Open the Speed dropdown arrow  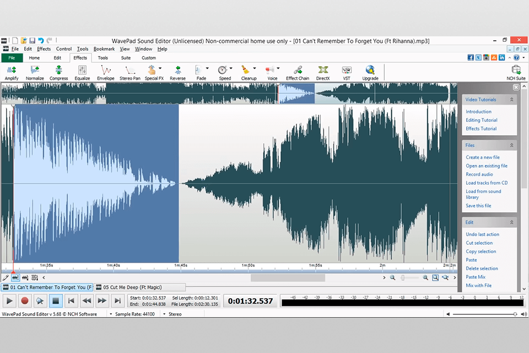pos(231,68)
